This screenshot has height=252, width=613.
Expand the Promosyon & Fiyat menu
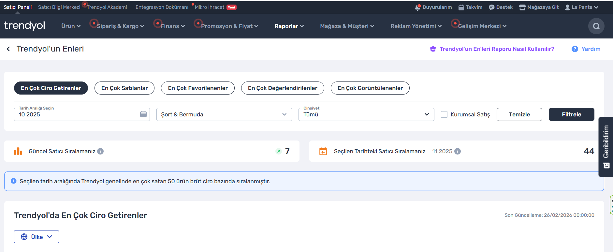229,26
